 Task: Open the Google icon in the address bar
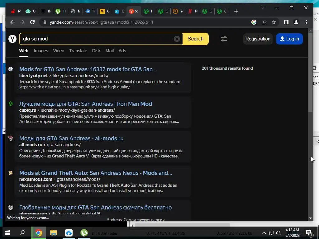click(x=254, y=22)
